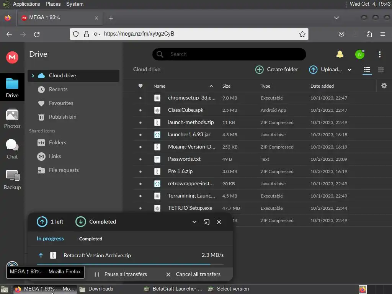Screen dimensions: 392x294
Task: Focus the Search field
Action: coord(229,54)
